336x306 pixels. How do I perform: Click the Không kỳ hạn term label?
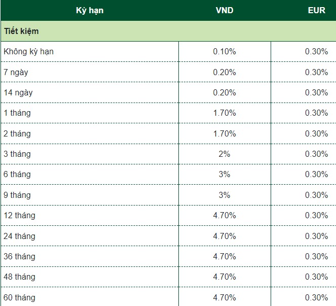pyautogui.click(x=28, y=51)
